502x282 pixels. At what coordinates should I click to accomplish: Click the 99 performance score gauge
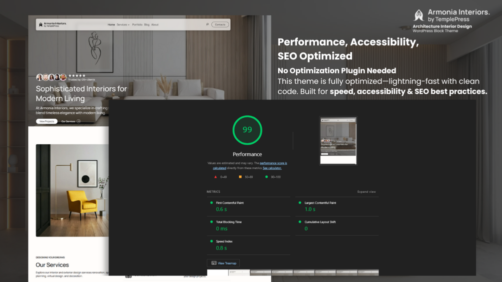pos(247,130)
